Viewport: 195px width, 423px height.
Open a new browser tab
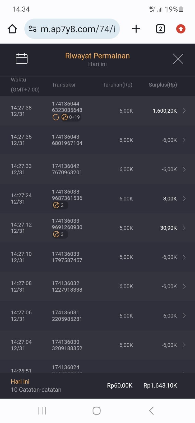(x=136, y=29)
